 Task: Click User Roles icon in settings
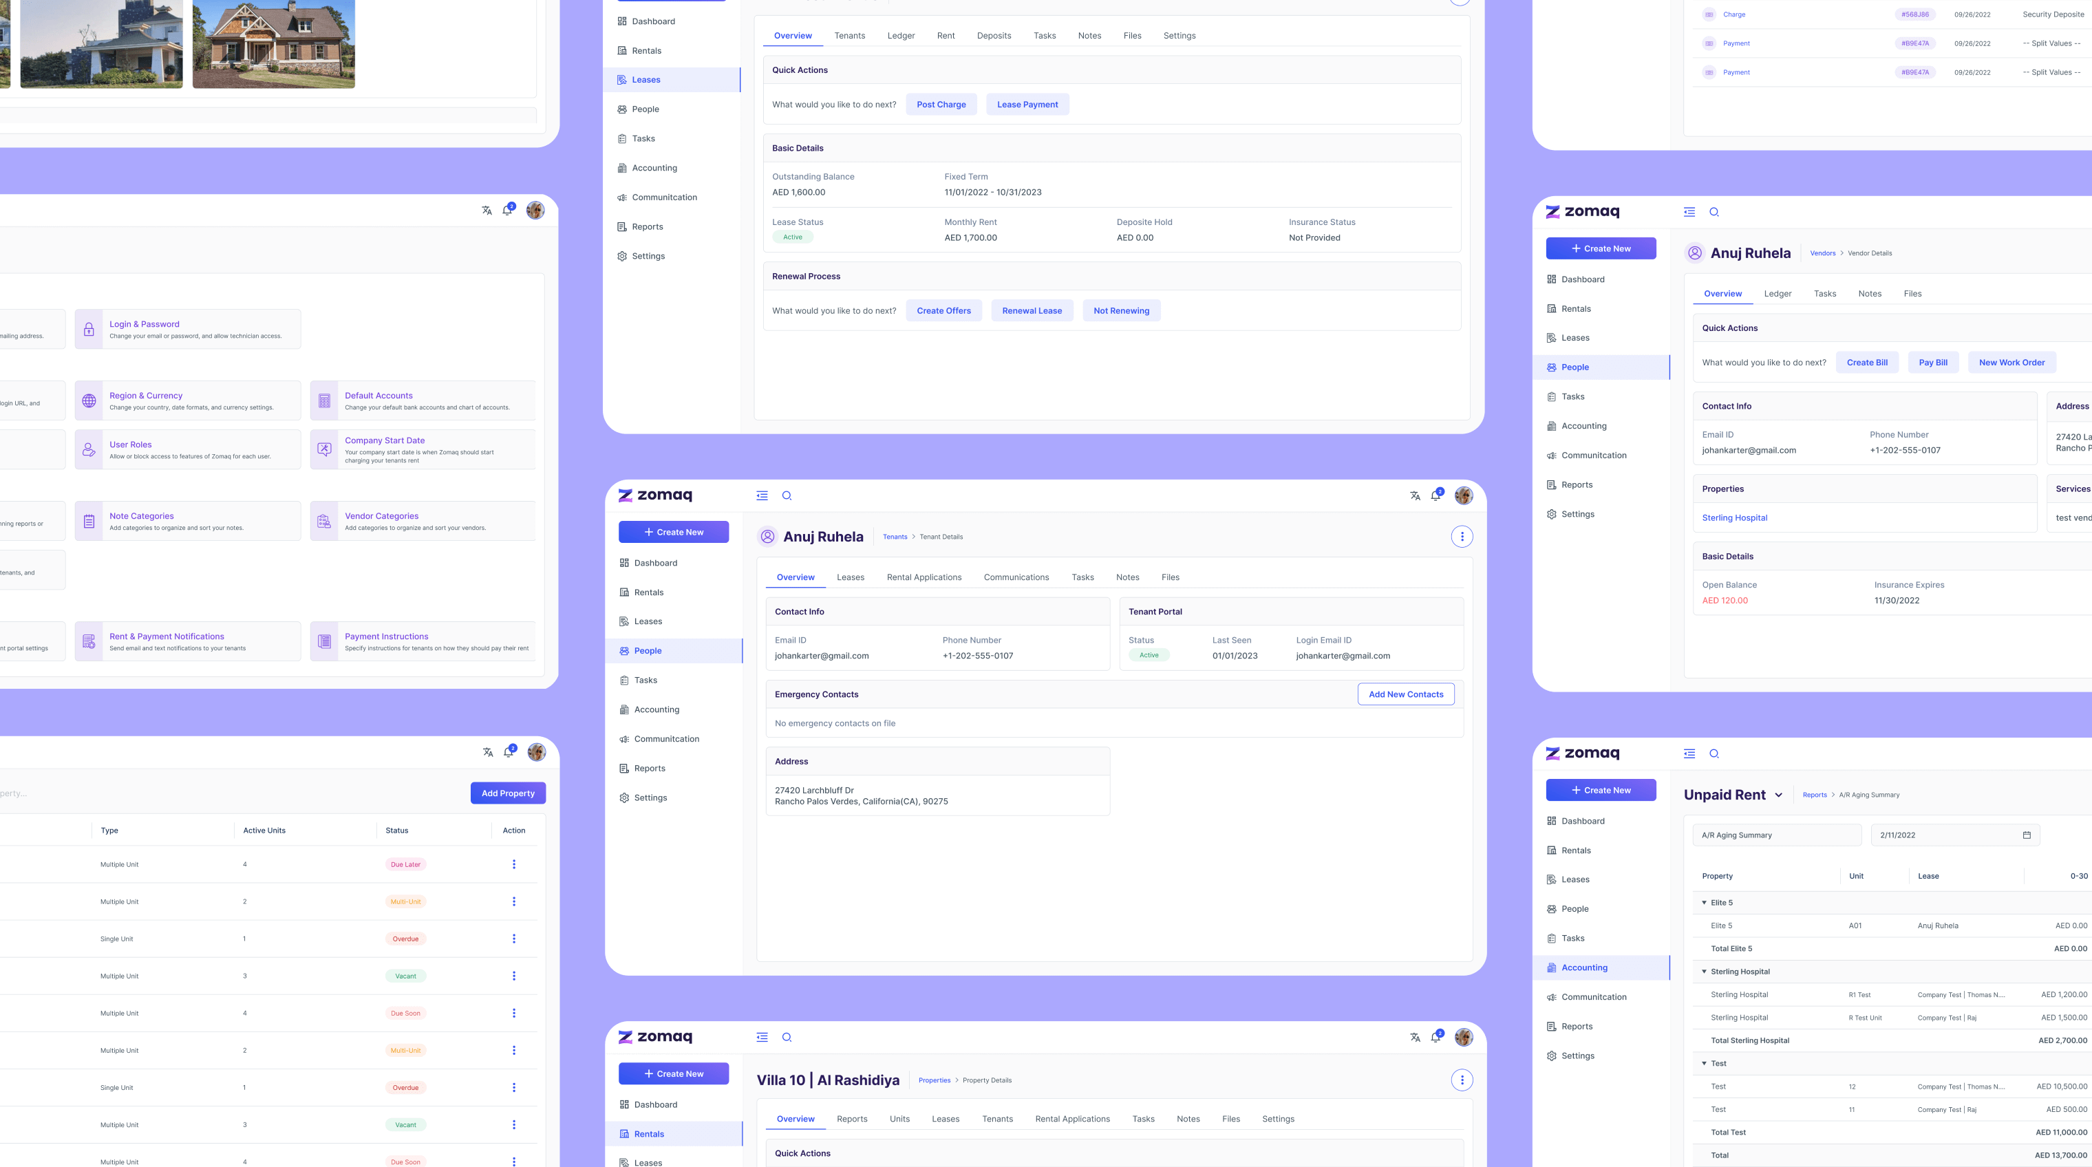pyautogui.click(x=89, y=449)
